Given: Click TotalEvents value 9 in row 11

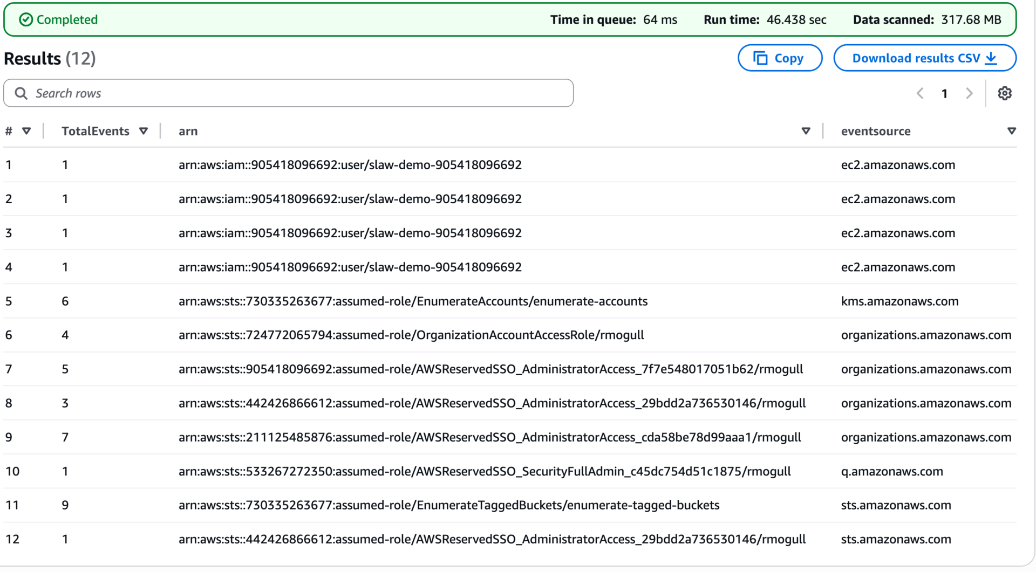Looking at the screenshot, I should [65, 505].
